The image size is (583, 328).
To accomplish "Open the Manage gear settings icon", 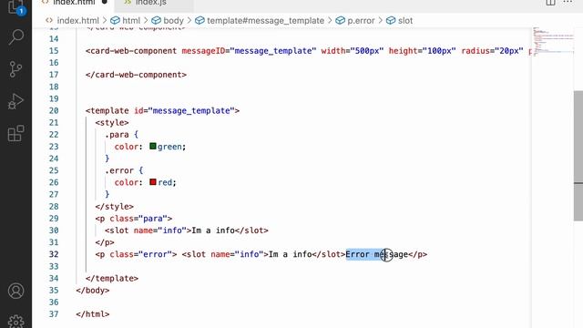I will (x=16, y=322).
